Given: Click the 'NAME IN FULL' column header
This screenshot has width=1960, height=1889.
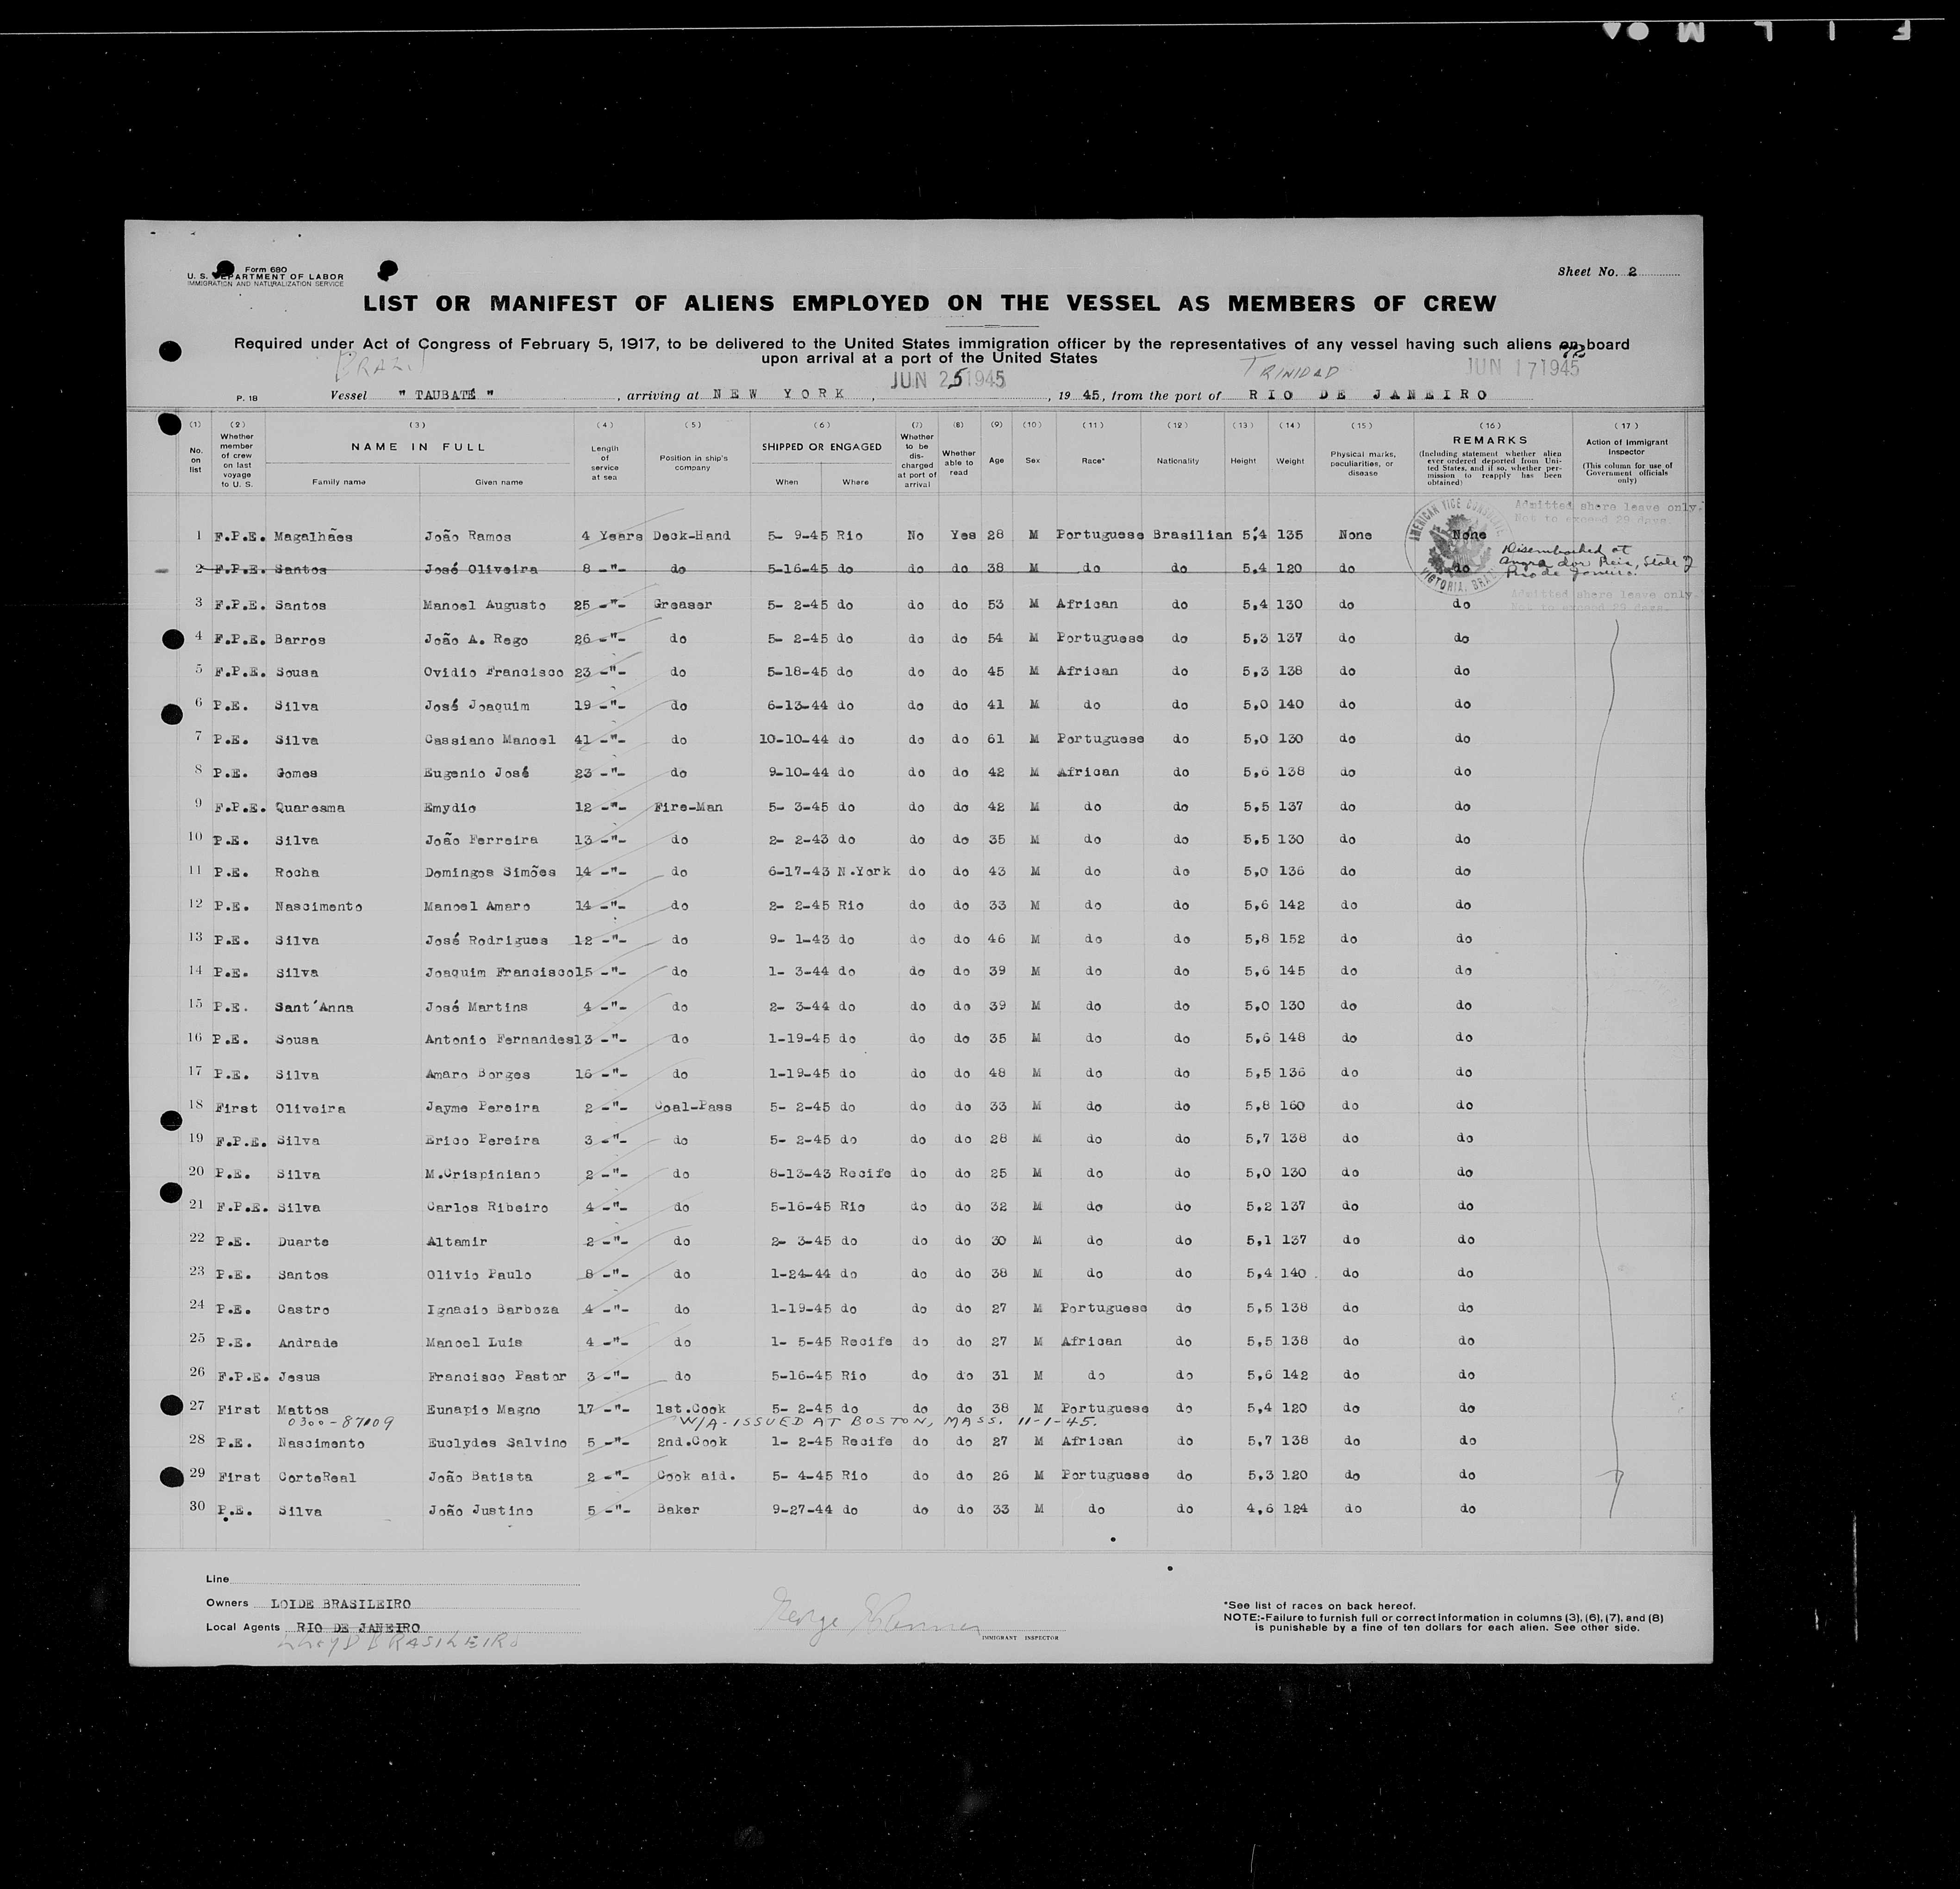Looking at the screenshot, I should (x=419, y=447).
